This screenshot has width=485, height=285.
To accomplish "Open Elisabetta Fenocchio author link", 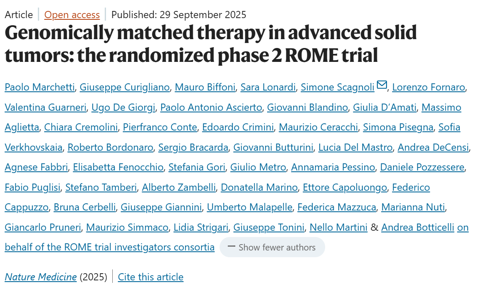I will pyautogui.click(x=118, y=167).
